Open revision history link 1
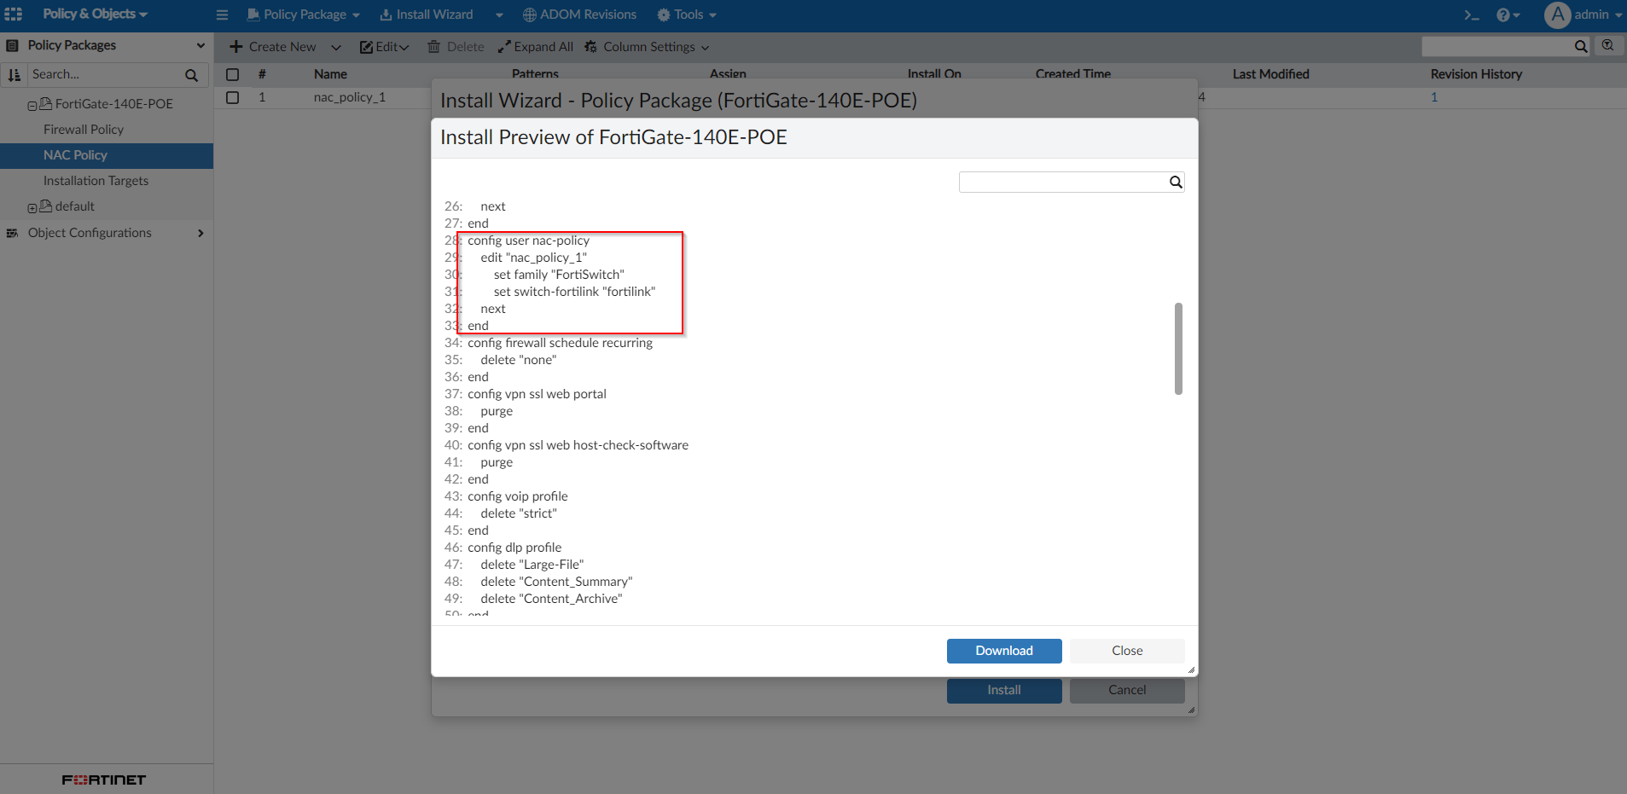This screenshot has width=1627, height=794. [1434, 97]
